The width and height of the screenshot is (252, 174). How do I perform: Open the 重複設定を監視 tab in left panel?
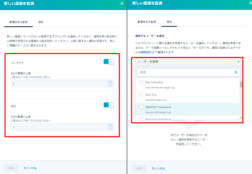(x=18, y=22)
